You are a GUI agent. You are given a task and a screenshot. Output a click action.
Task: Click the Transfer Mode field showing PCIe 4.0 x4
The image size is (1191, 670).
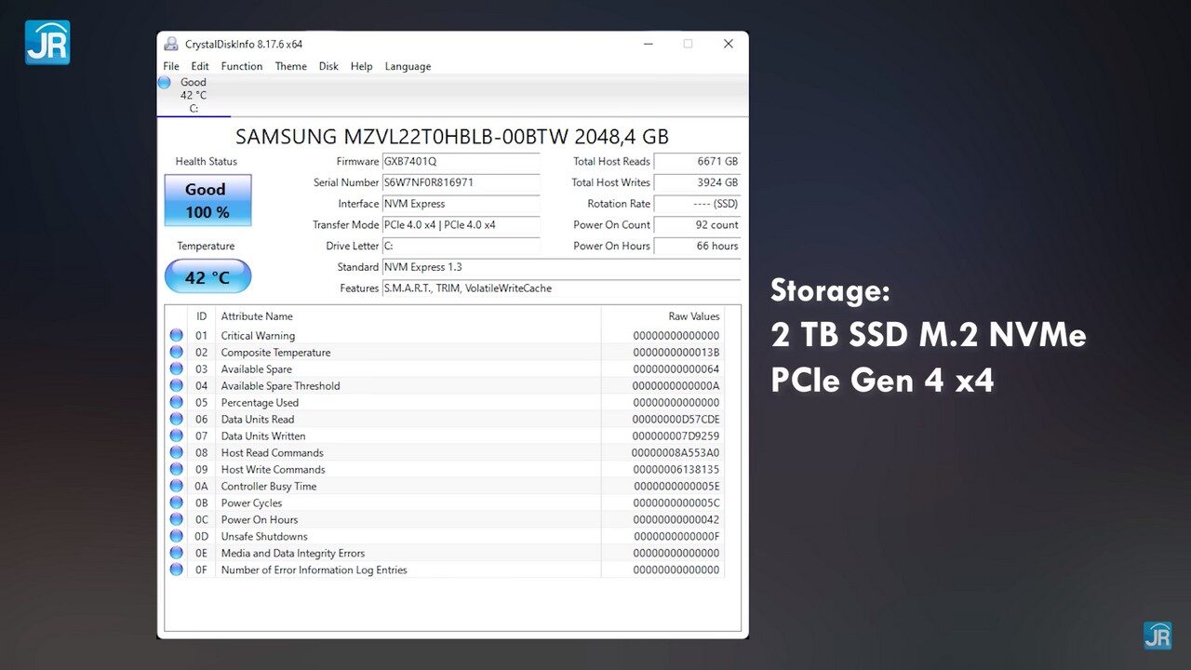461,225
